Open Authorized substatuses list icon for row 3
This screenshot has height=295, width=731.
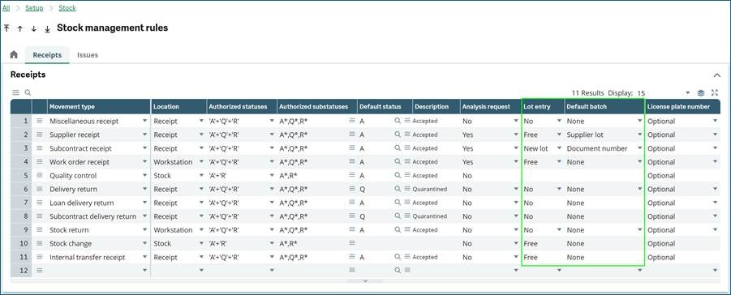tap(352, 148)
